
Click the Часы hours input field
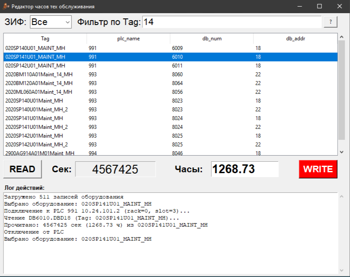244,169
